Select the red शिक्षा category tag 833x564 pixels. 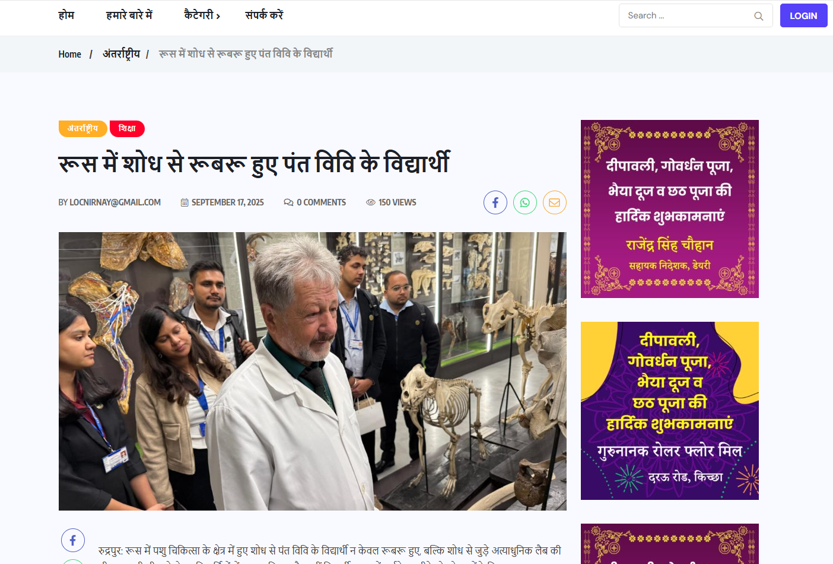[127, 128]
